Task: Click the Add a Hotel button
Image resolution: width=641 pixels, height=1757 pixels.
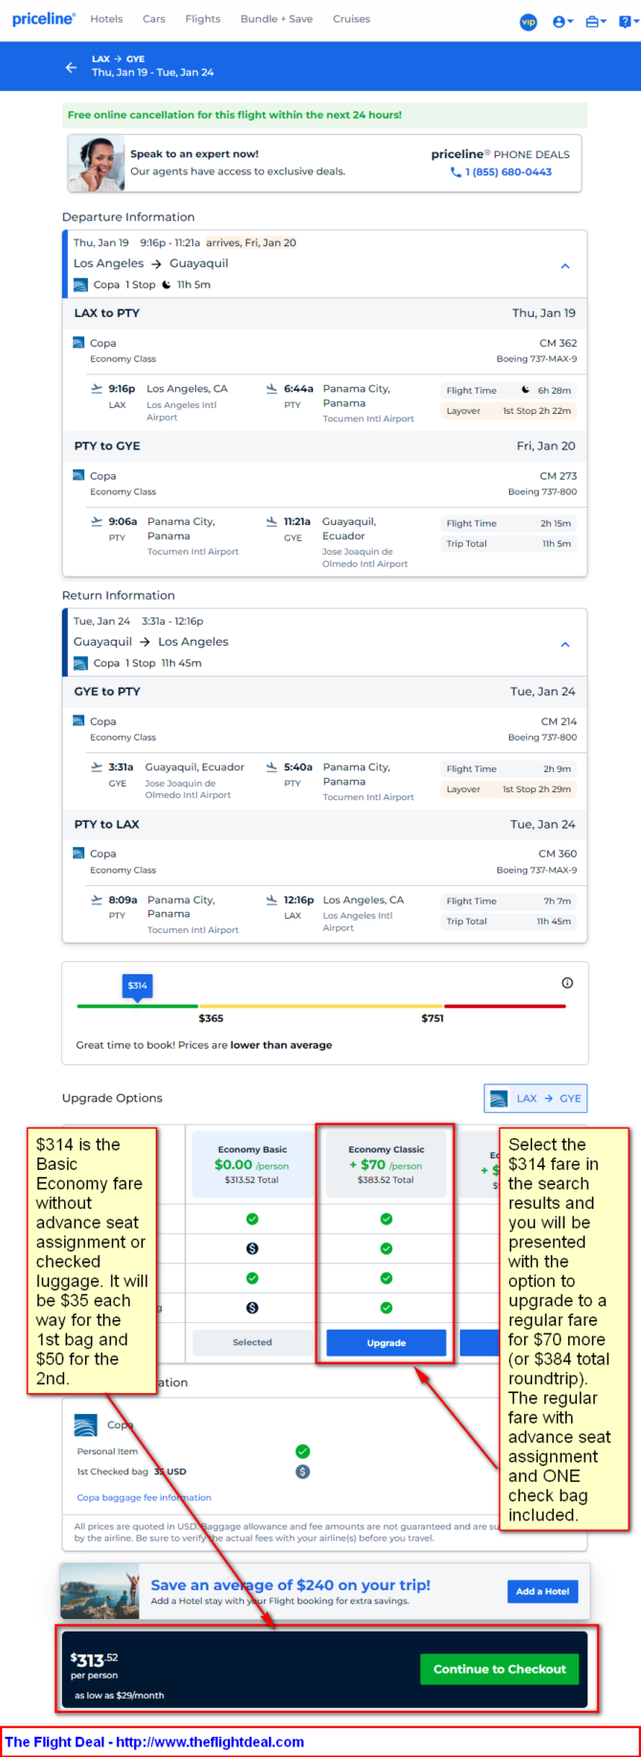Action: click(542, 1591)
